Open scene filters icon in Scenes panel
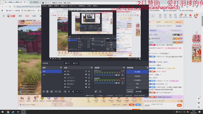The image size is (203, 114). 52,91
